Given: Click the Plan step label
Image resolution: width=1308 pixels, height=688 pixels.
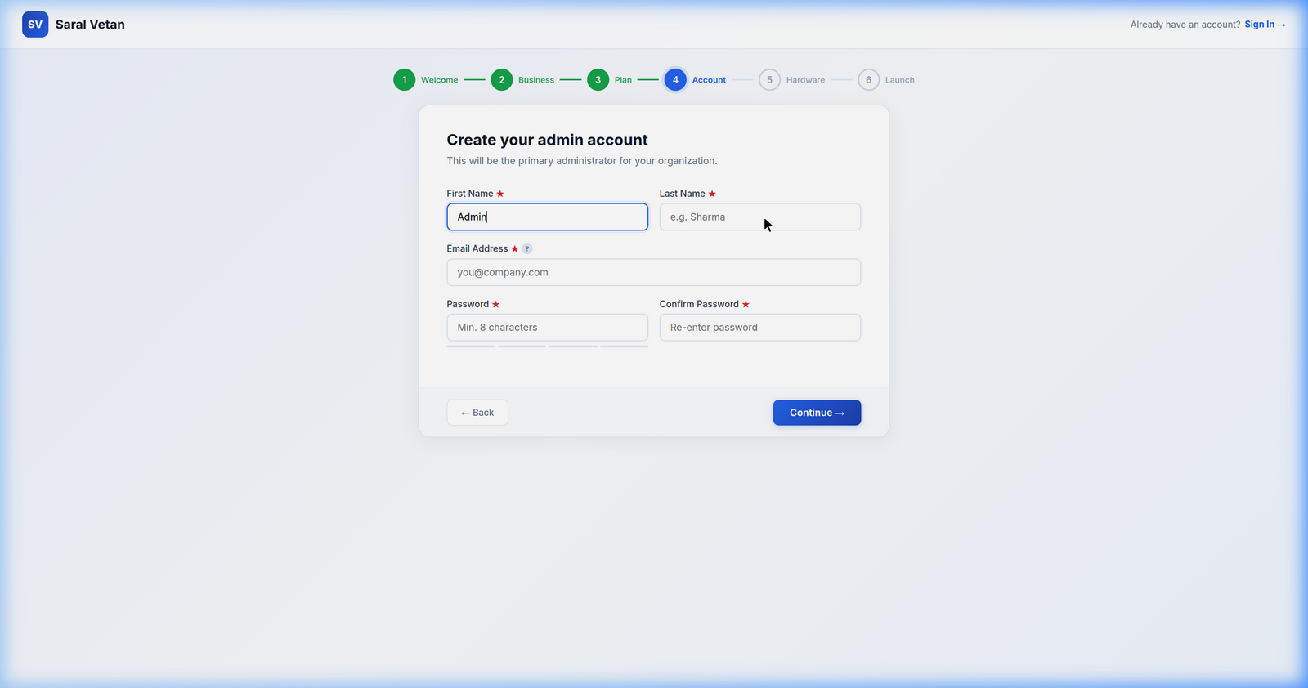Looking at the screenshot, I should (623, 80).
